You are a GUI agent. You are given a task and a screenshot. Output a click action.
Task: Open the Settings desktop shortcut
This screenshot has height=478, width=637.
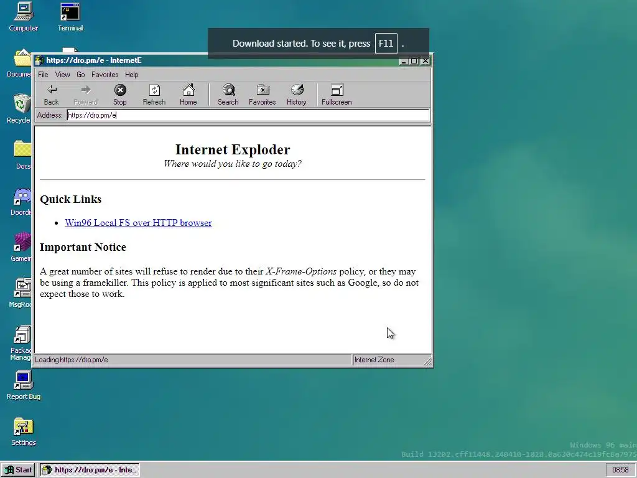pyautogui.click(x=24, y=432)
